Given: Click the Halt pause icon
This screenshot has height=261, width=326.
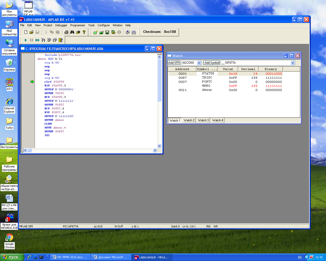Looking at the screenshot, I should pos(32,40).
